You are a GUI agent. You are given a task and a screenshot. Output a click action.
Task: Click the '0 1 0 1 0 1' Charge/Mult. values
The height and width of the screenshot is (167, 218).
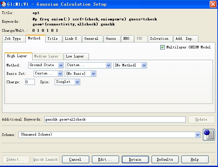coord(45,30)
